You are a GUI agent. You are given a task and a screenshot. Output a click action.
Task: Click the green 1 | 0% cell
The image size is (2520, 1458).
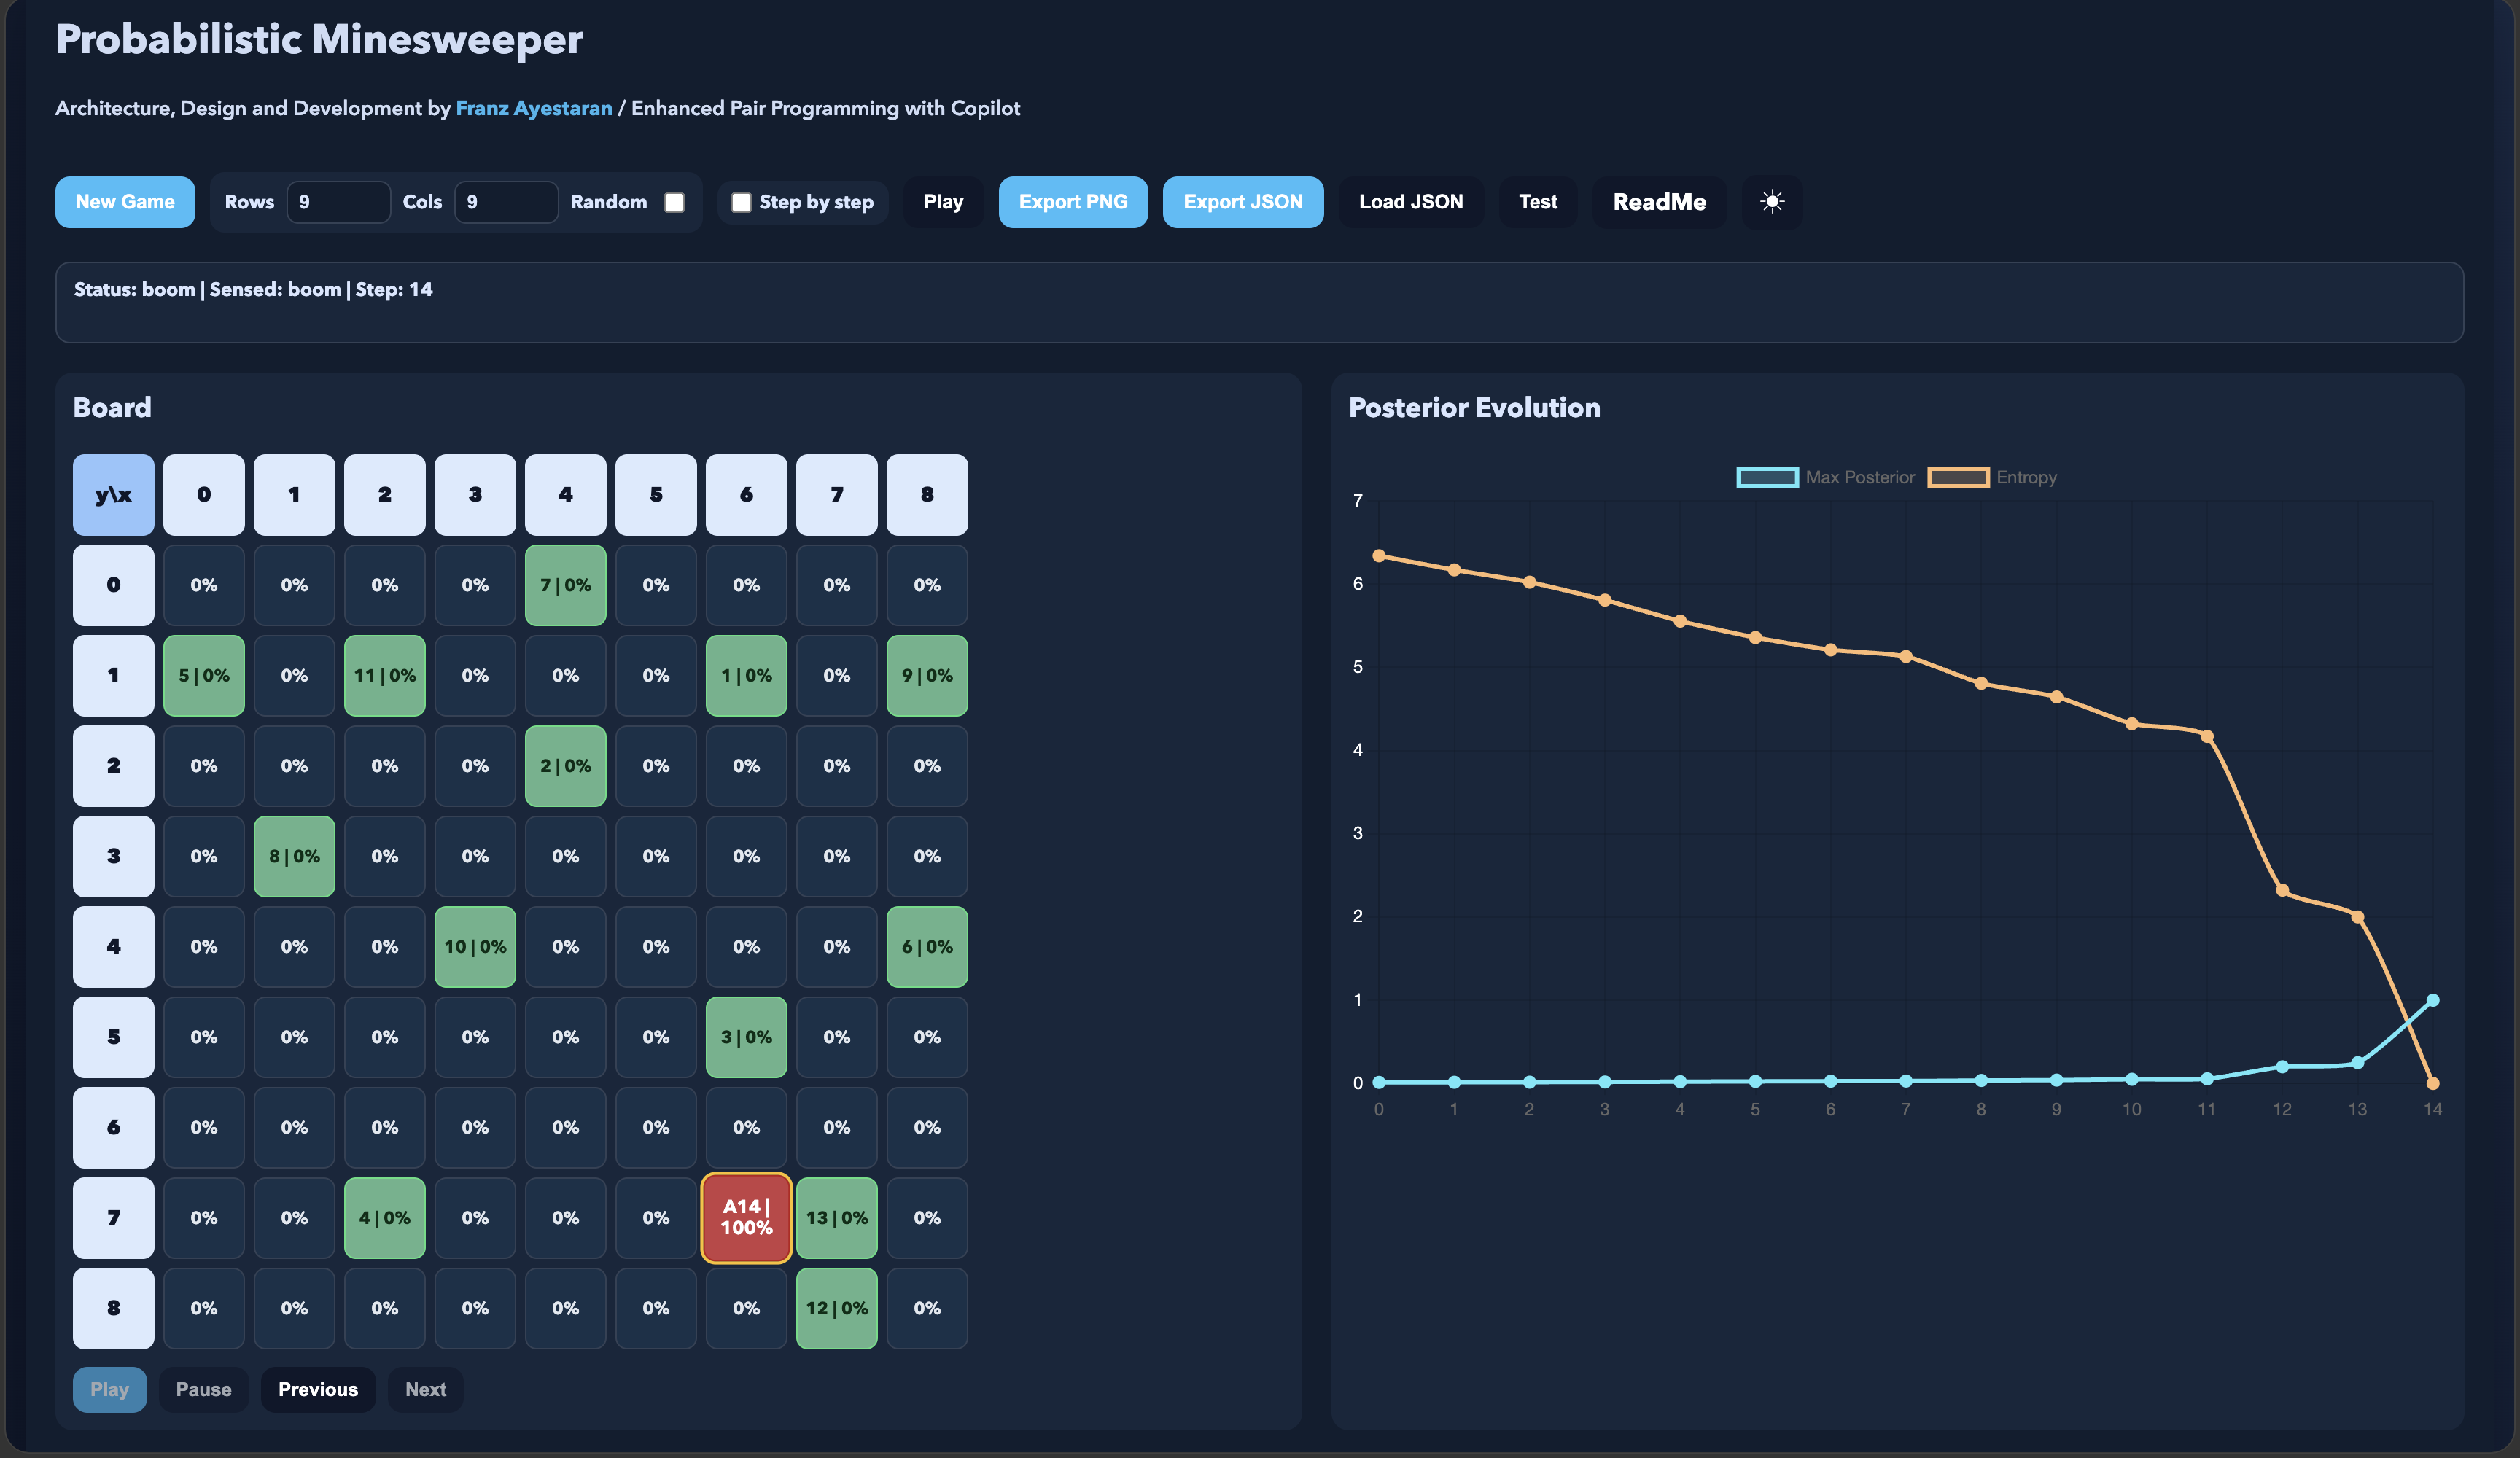tap(747, 675)
